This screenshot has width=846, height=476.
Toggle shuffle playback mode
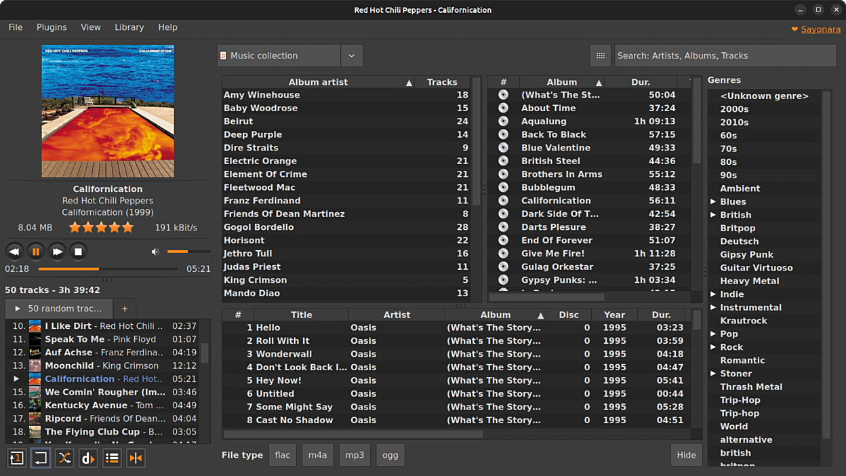pos(64,458)
